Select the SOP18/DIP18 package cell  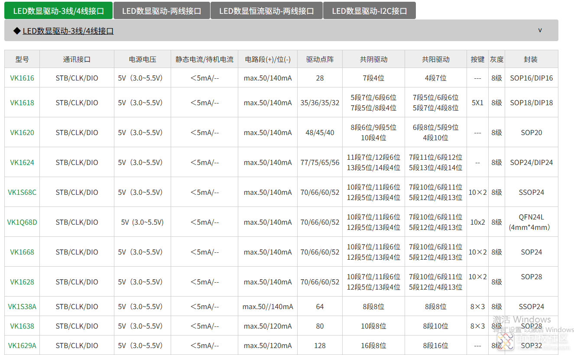[x=531, y=103]
